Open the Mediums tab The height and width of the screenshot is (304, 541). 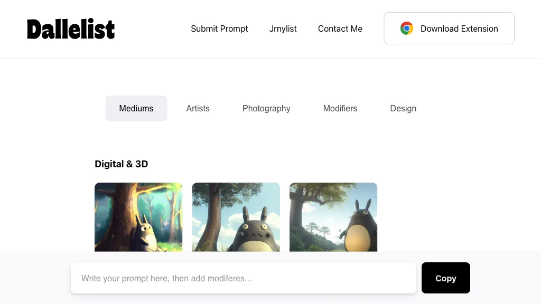tap(136, 108)
